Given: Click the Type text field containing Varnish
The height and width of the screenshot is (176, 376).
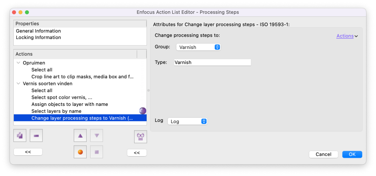Looking at the screenshot, I should (212, 62).
